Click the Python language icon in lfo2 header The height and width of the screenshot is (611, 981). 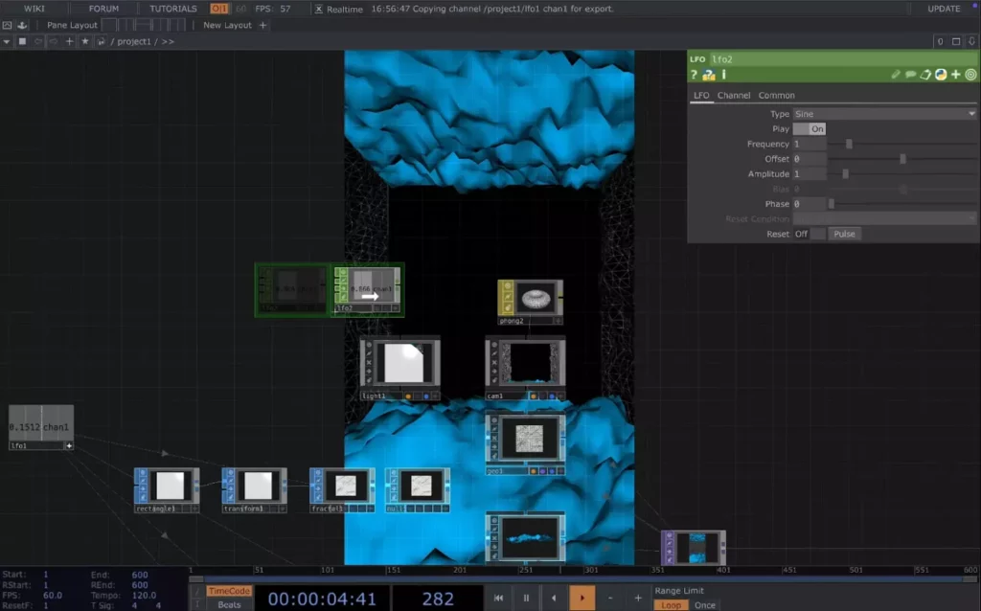941,75
